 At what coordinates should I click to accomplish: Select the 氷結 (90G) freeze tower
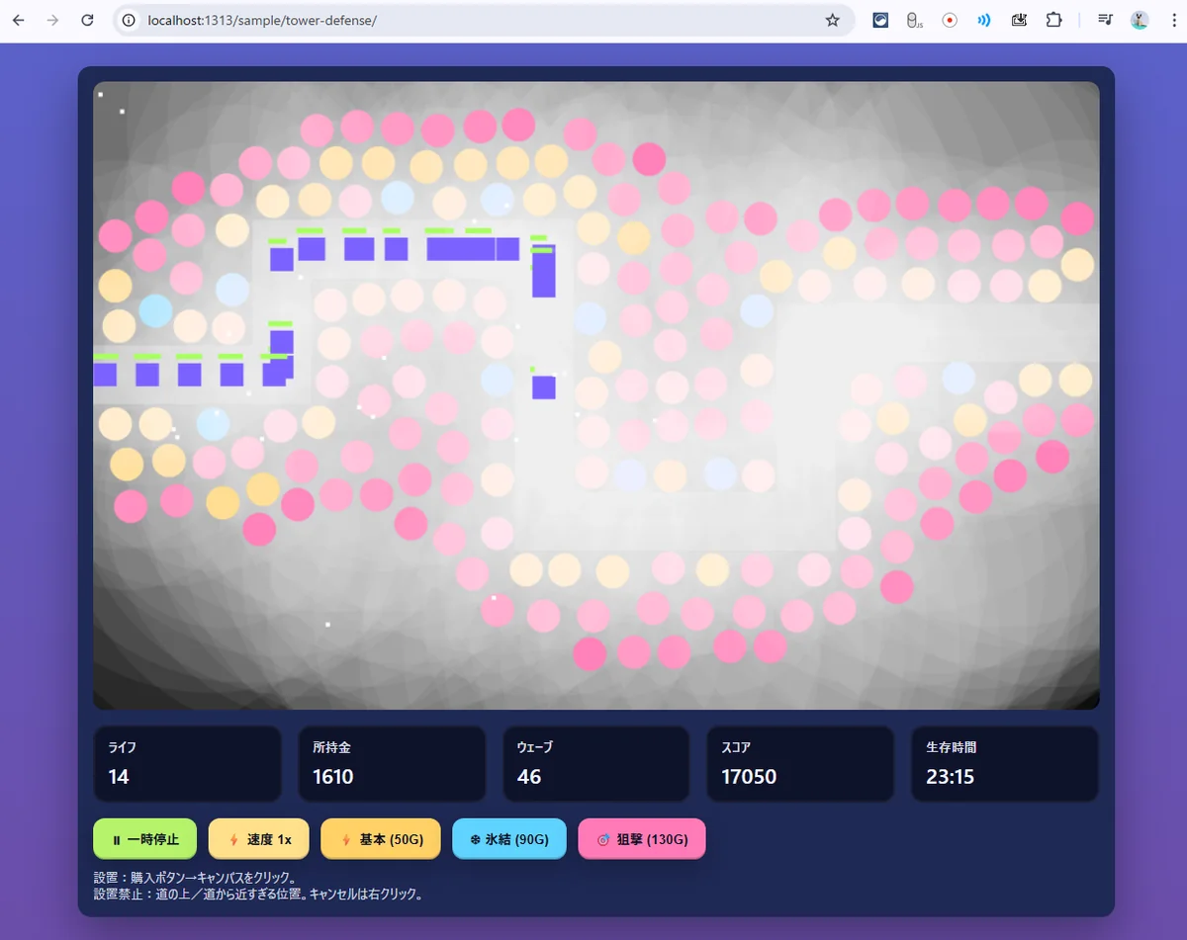point(508,839)
